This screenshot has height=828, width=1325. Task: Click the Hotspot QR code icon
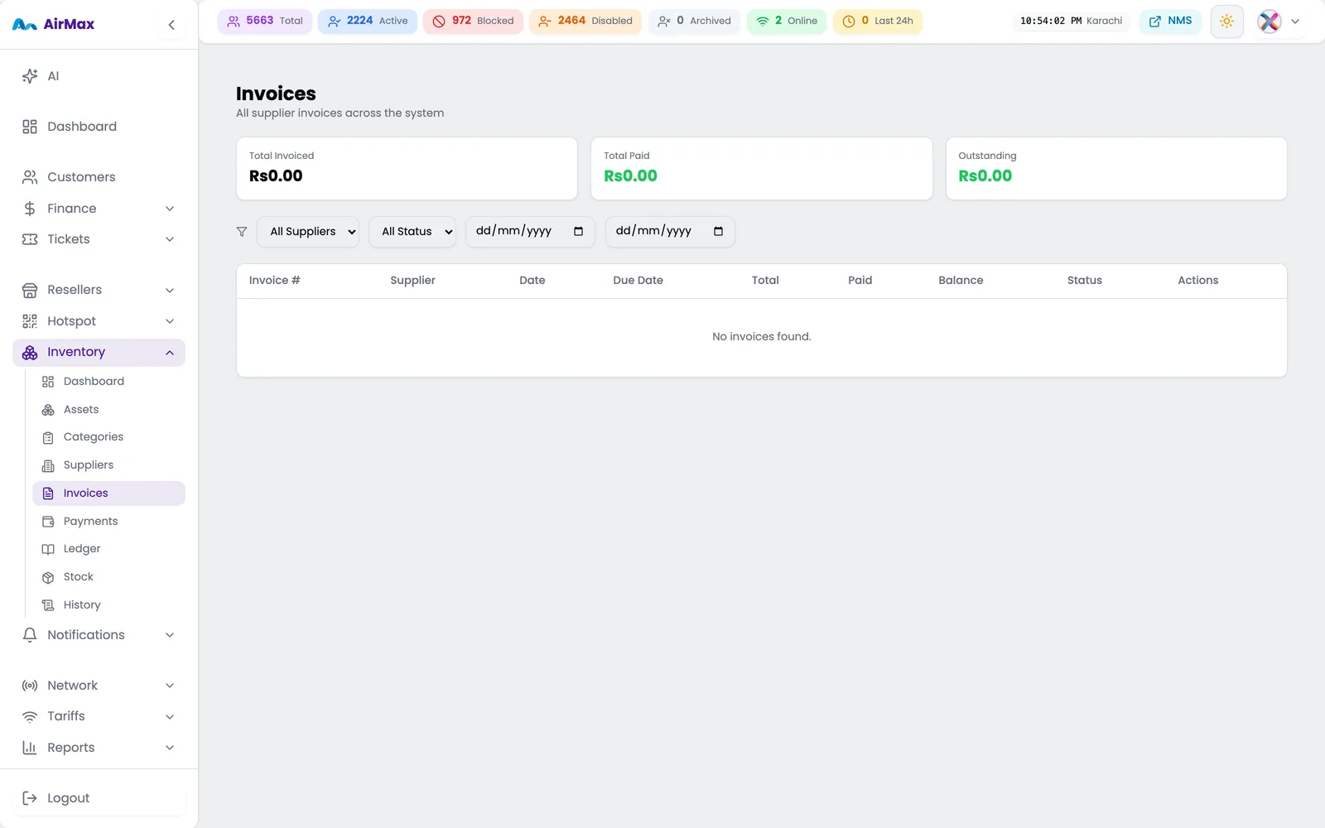[x=30, y=321]
